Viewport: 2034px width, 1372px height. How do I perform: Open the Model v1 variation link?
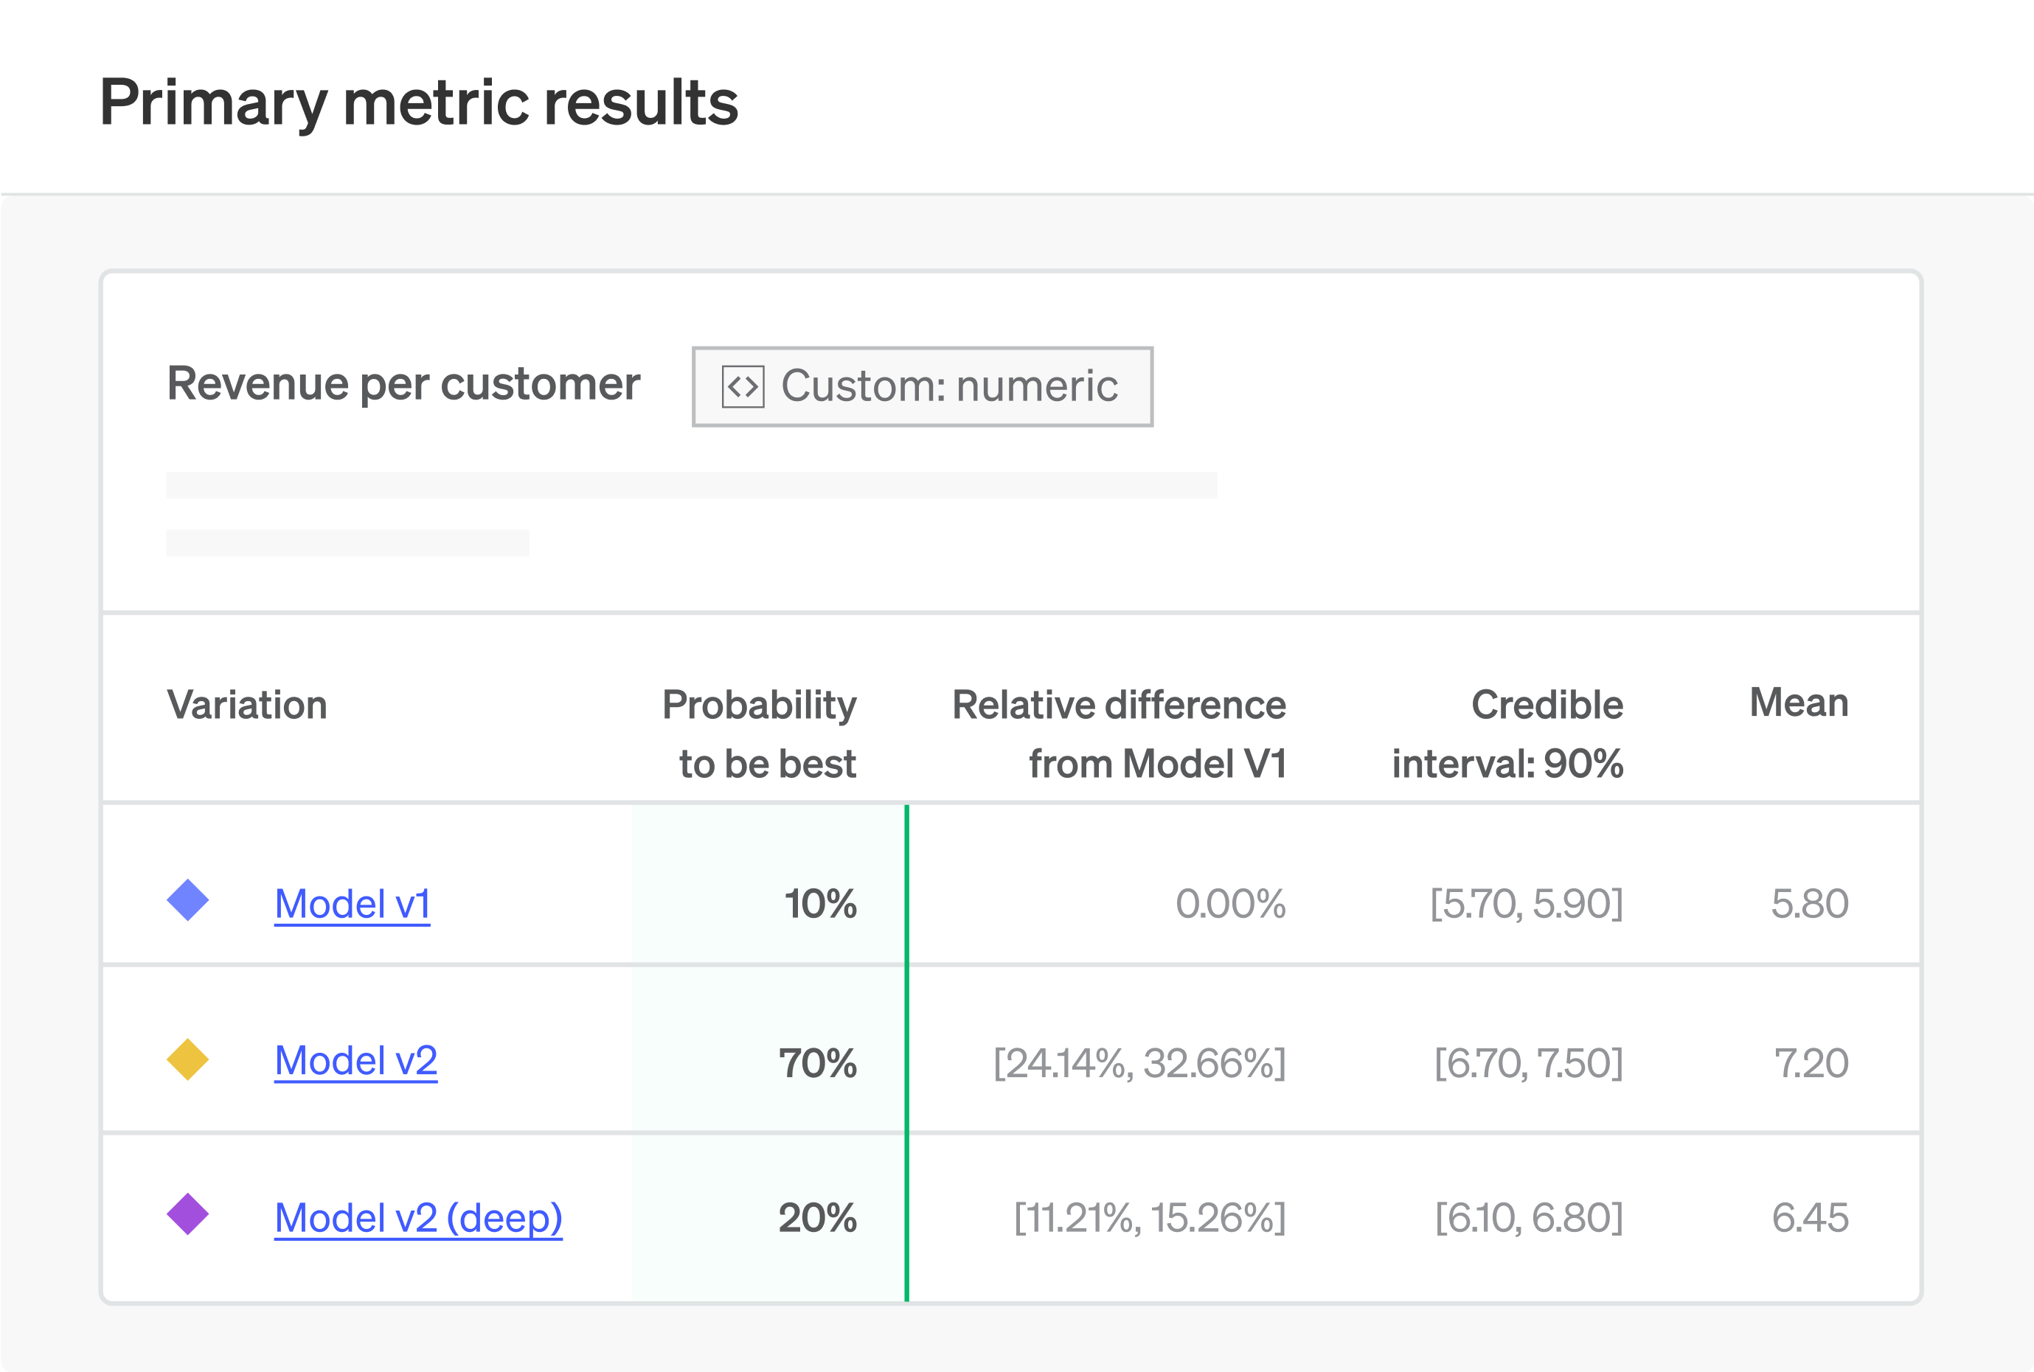click(x=352, y=904)
